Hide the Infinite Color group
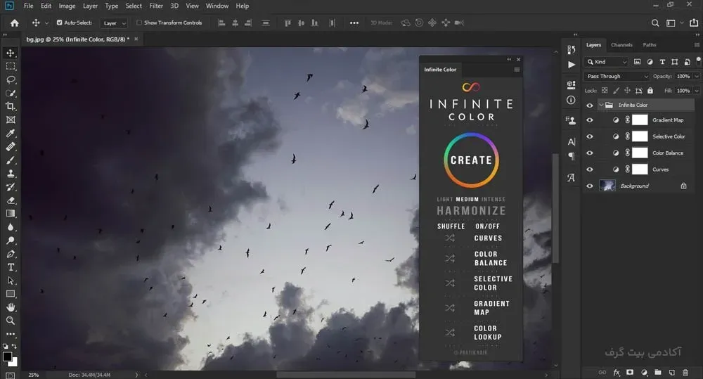703x379 pixels. point(590,105)
